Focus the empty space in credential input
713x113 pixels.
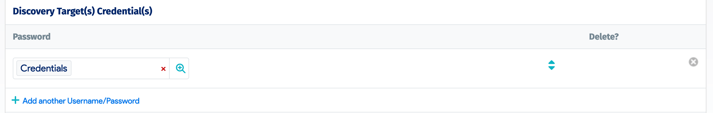pos(114,68)
